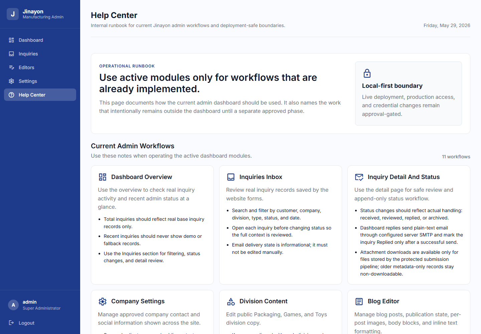Click the admin avatar circle
This screenshot has height=334, width=481.
[x=13, y=305]
